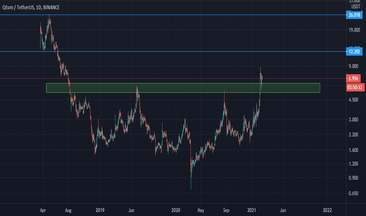This screenshot has height=216, width=366.
Task: Click the USDT currency label
Action: 356,7
